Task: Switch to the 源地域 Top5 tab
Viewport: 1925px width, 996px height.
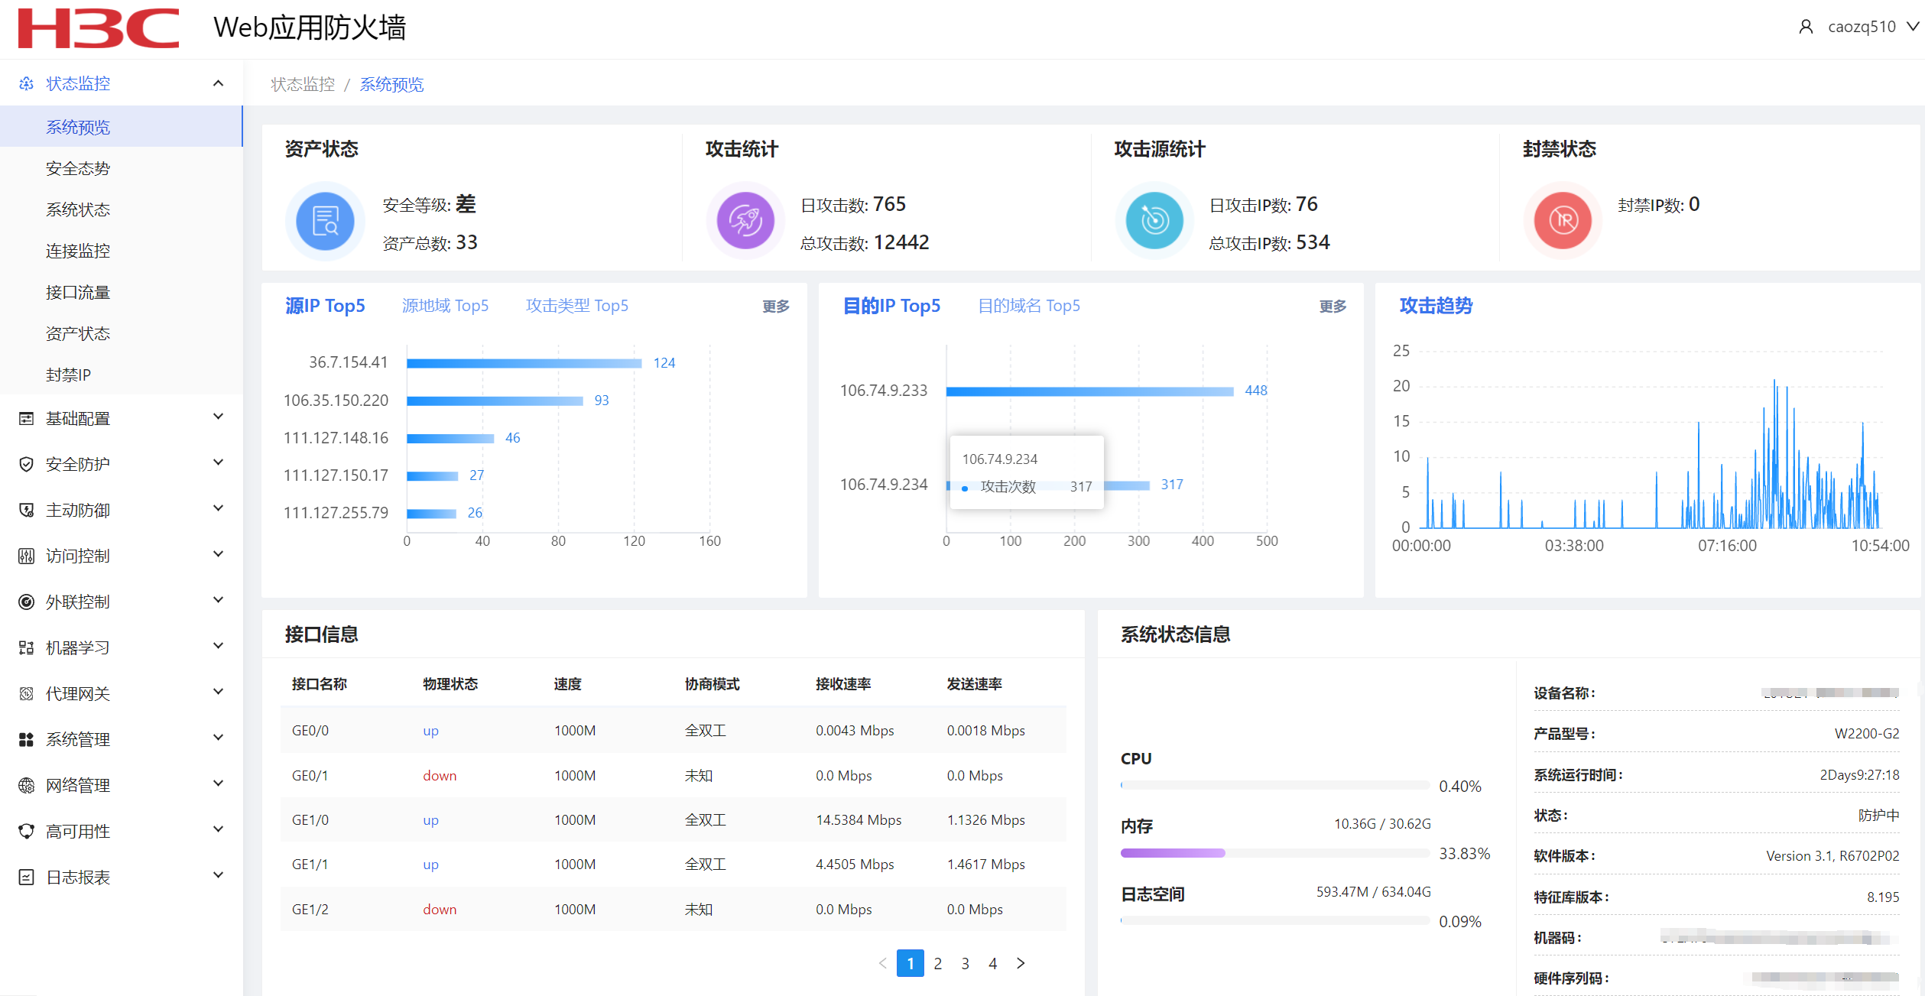Action: (x=445, y=306)
